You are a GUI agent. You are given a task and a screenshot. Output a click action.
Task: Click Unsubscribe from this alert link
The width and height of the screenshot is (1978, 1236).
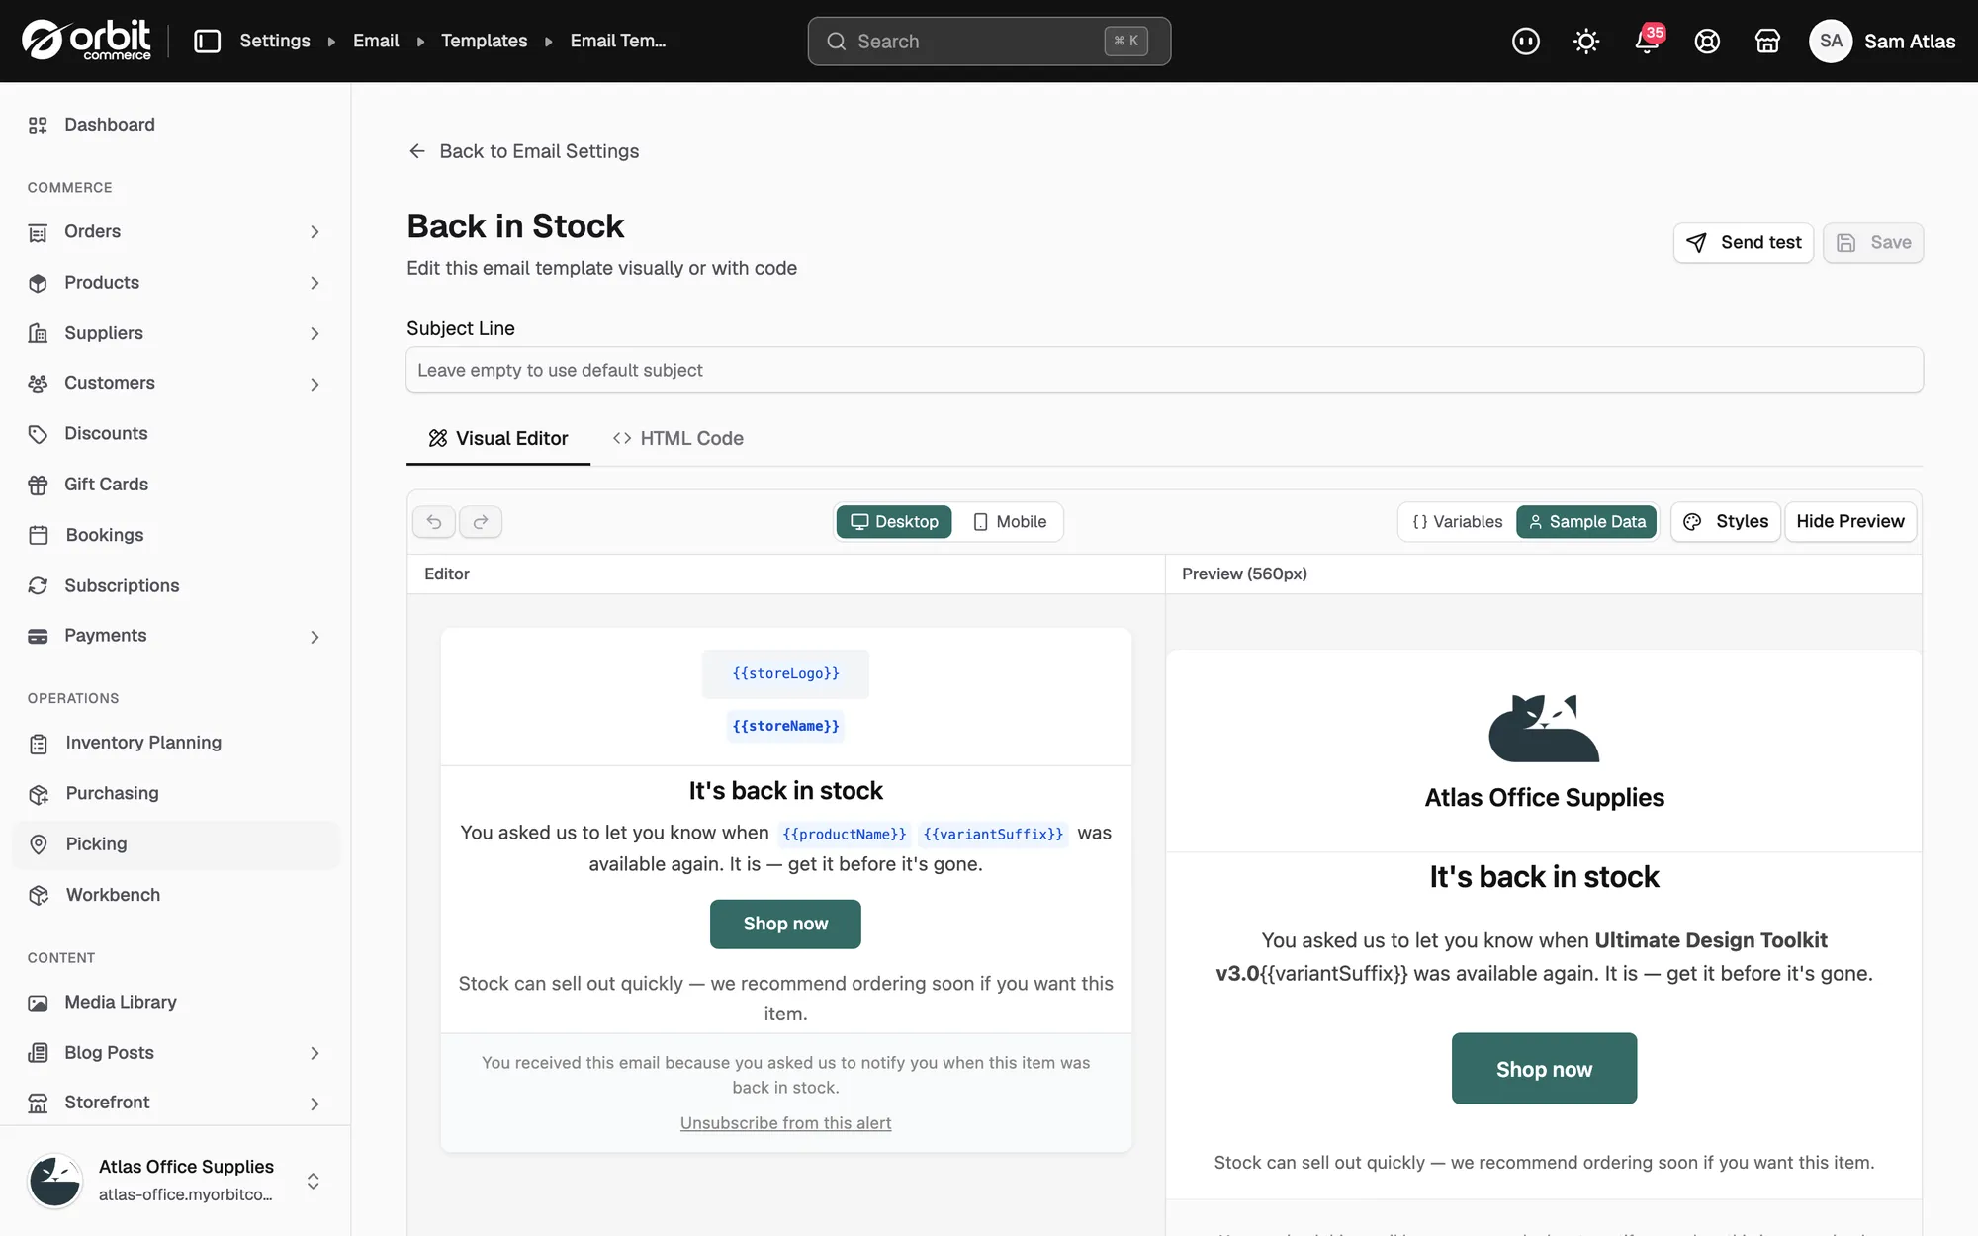(785, 1123)
